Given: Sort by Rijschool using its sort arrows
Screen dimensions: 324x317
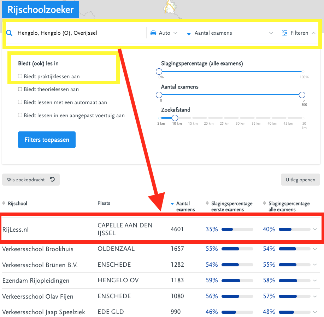Looking at the screenshot, I should (x=4, y=203).
